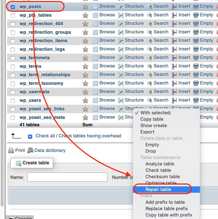Click Insert icon in wp_termmeta row
Image resolution: width=218 pixels, height=219 pixels.
[x=174, y=58]
